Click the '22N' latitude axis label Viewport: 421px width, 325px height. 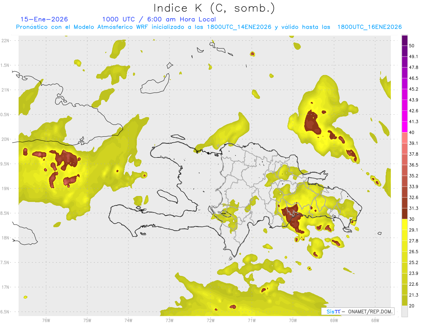[x=6, y=41]
